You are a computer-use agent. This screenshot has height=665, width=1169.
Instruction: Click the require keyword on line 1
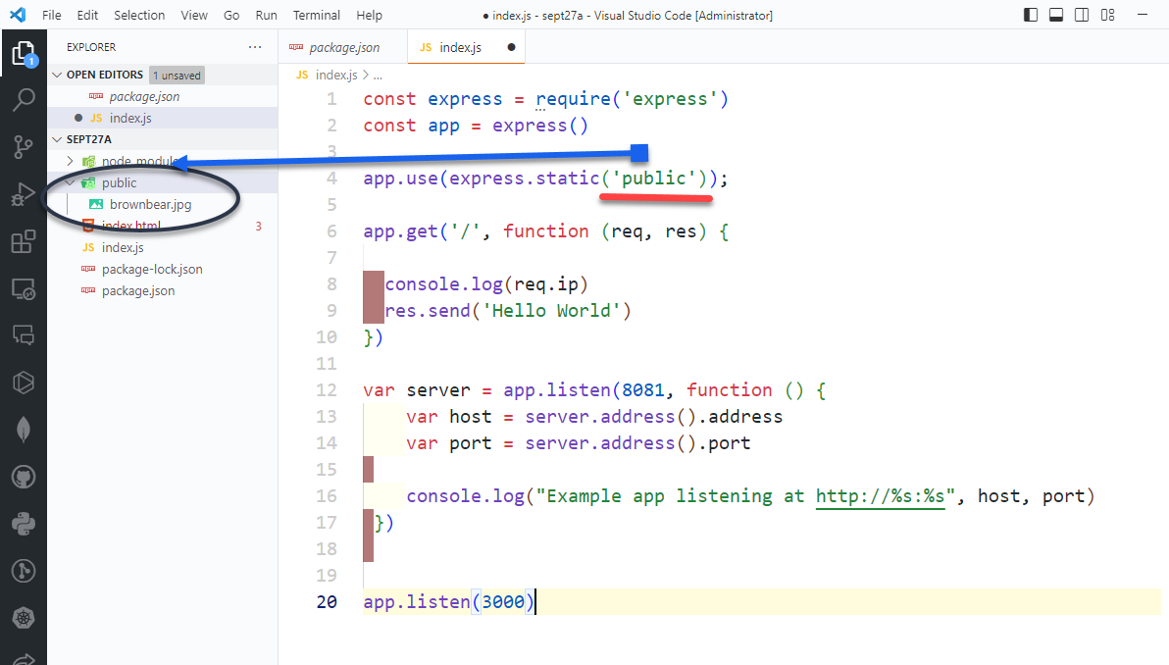[x=574, y=99]
